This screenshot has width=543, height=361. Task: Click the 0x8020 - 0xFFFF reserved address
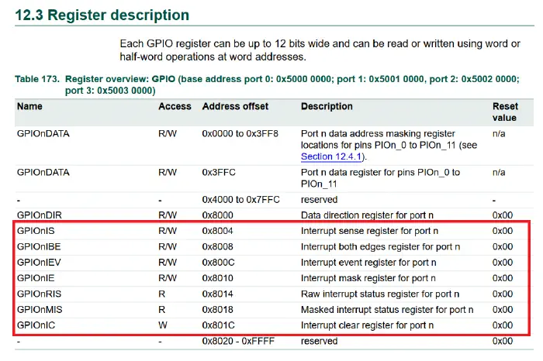click(236, 341)
